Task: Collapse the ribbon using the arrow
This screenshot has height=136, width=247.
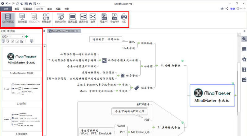Action: click(245, 8)
